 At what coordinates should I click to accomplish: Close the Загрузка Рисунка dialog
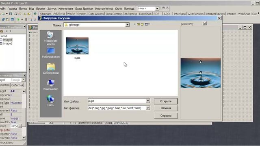pyautogui.click(x=219, y=18)
